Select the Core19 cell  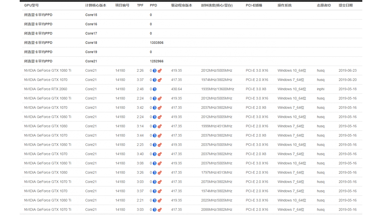tap(91, 52)
